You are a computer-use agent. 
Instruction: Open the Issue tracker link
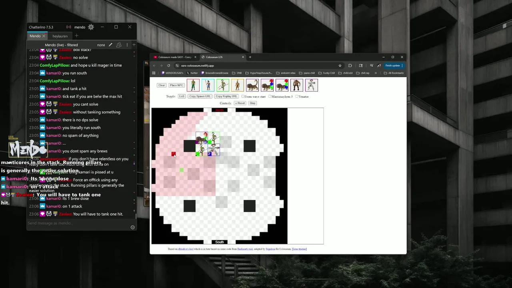coord(299,249)
